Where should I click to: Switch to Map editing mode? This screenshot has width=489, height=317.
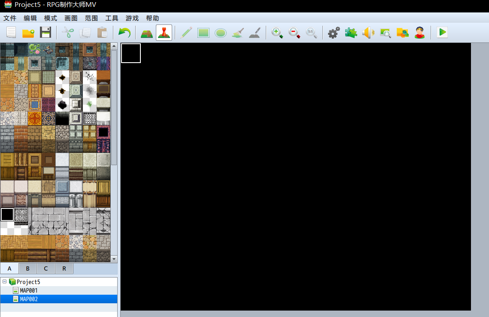pos(146,33)
